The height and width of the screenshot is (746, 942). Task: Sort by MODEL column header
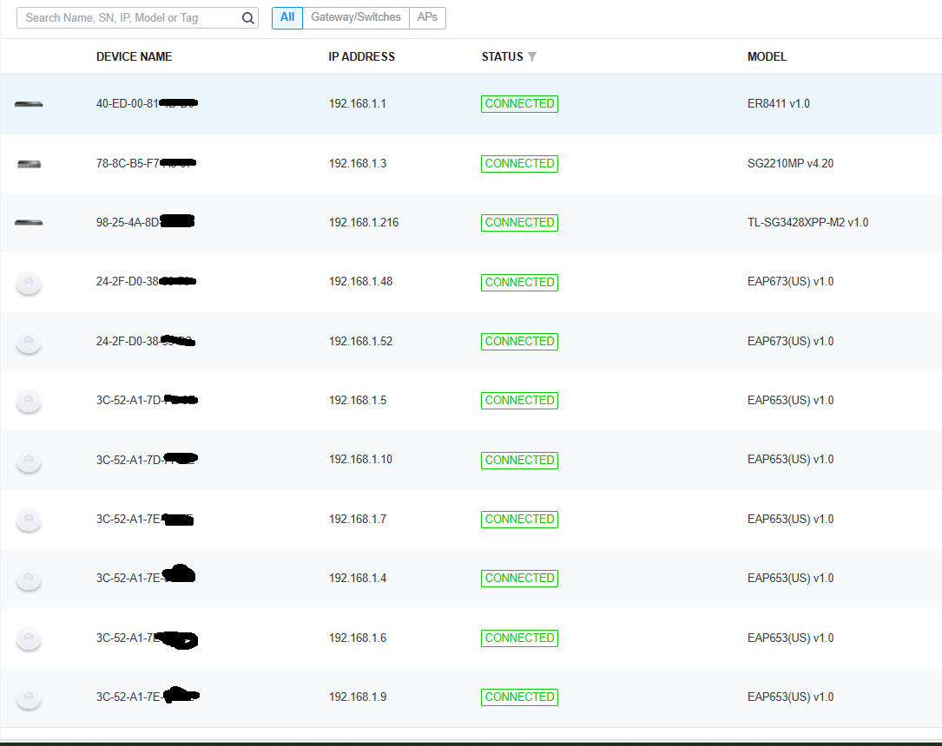pos(767,56)
